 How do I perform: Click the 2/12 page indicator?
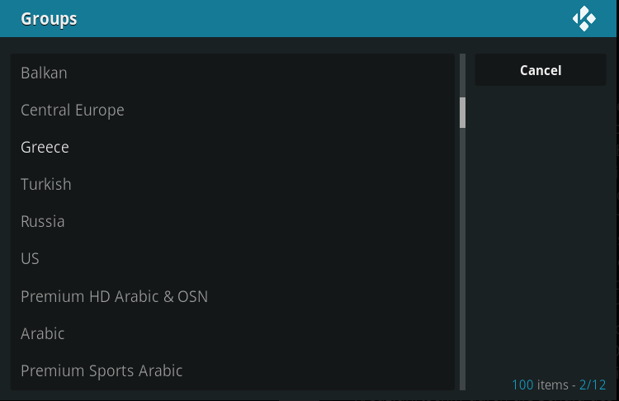(x=592, y=384)
